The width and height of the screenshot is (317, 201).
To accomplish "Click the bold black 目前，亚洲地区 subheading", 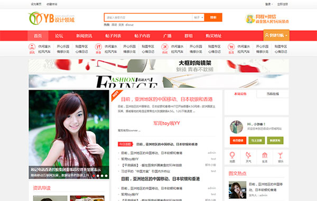I will pyautogui.click(x=160, y=179).
